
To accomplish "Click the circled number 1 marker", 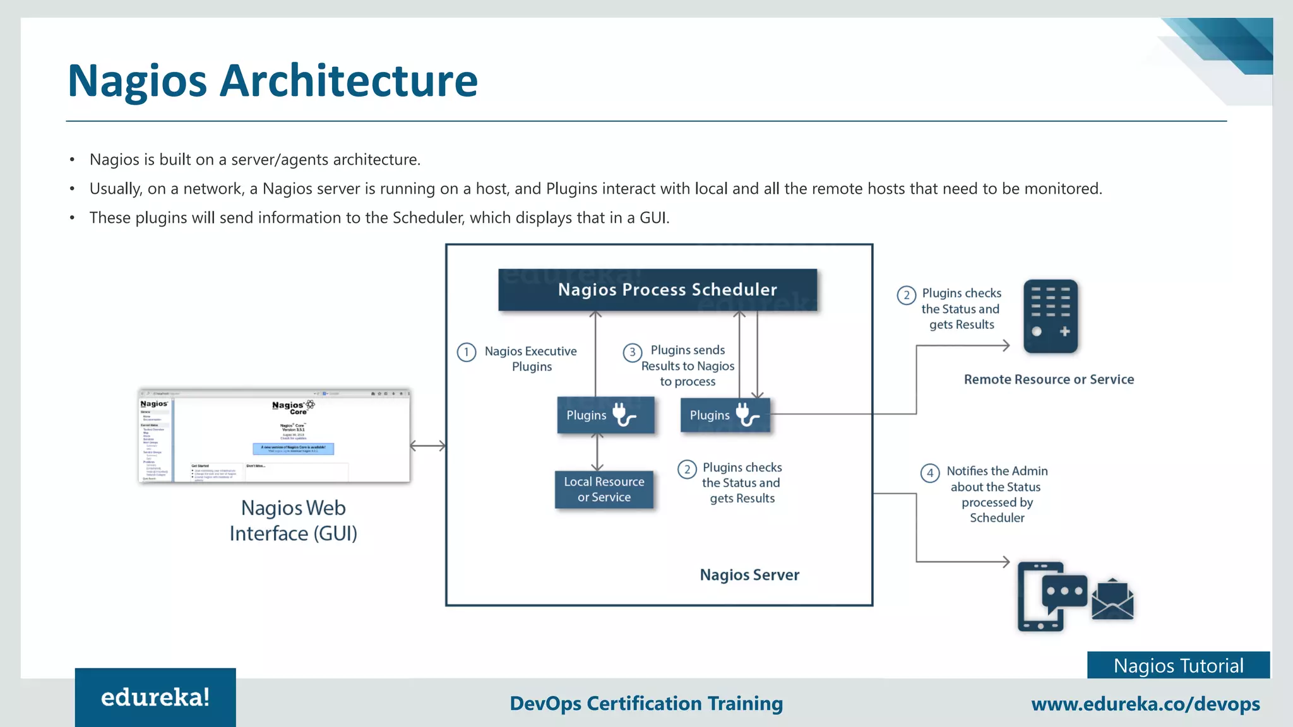I will tap(467, 352).
